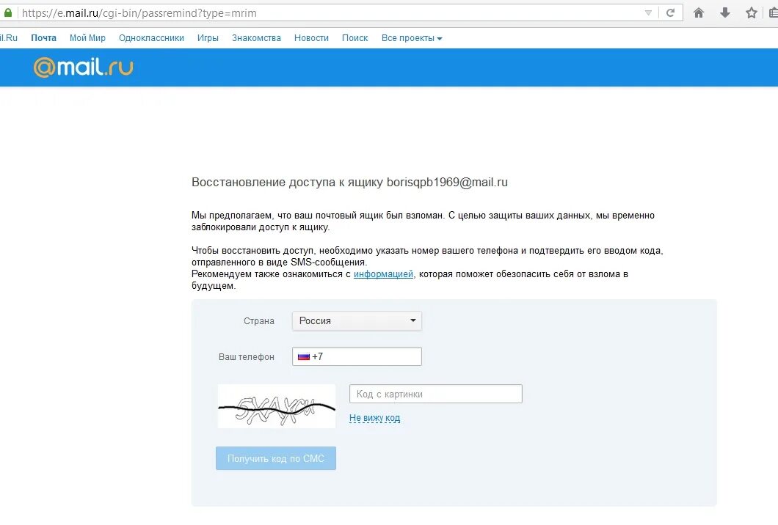
Task: Click the Ваш телефон input field
Action: 357,356
